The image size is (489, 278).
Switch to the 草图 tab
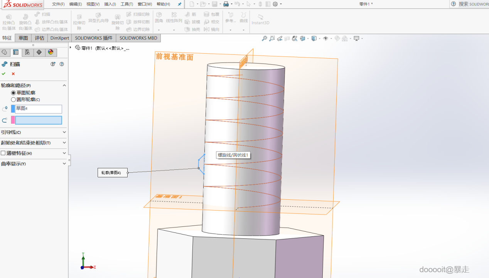(24, 38)
